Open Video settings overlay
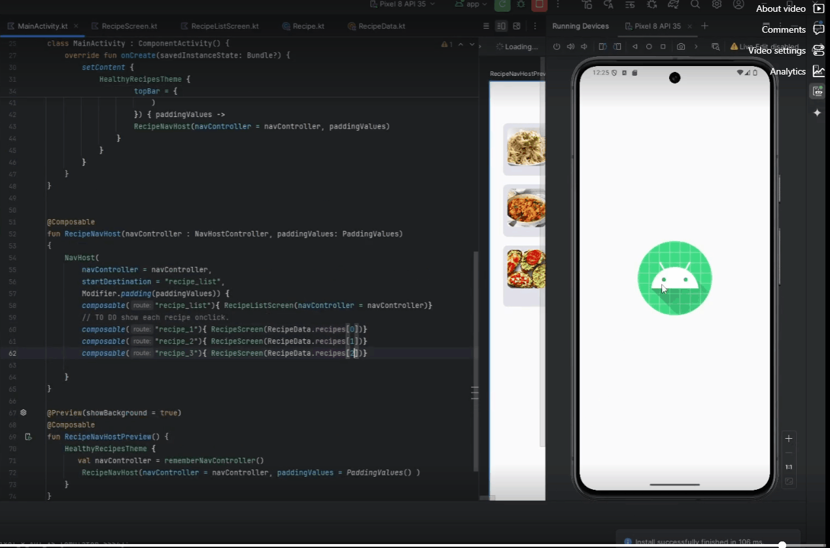830x548 pixels. click(786, 50)
